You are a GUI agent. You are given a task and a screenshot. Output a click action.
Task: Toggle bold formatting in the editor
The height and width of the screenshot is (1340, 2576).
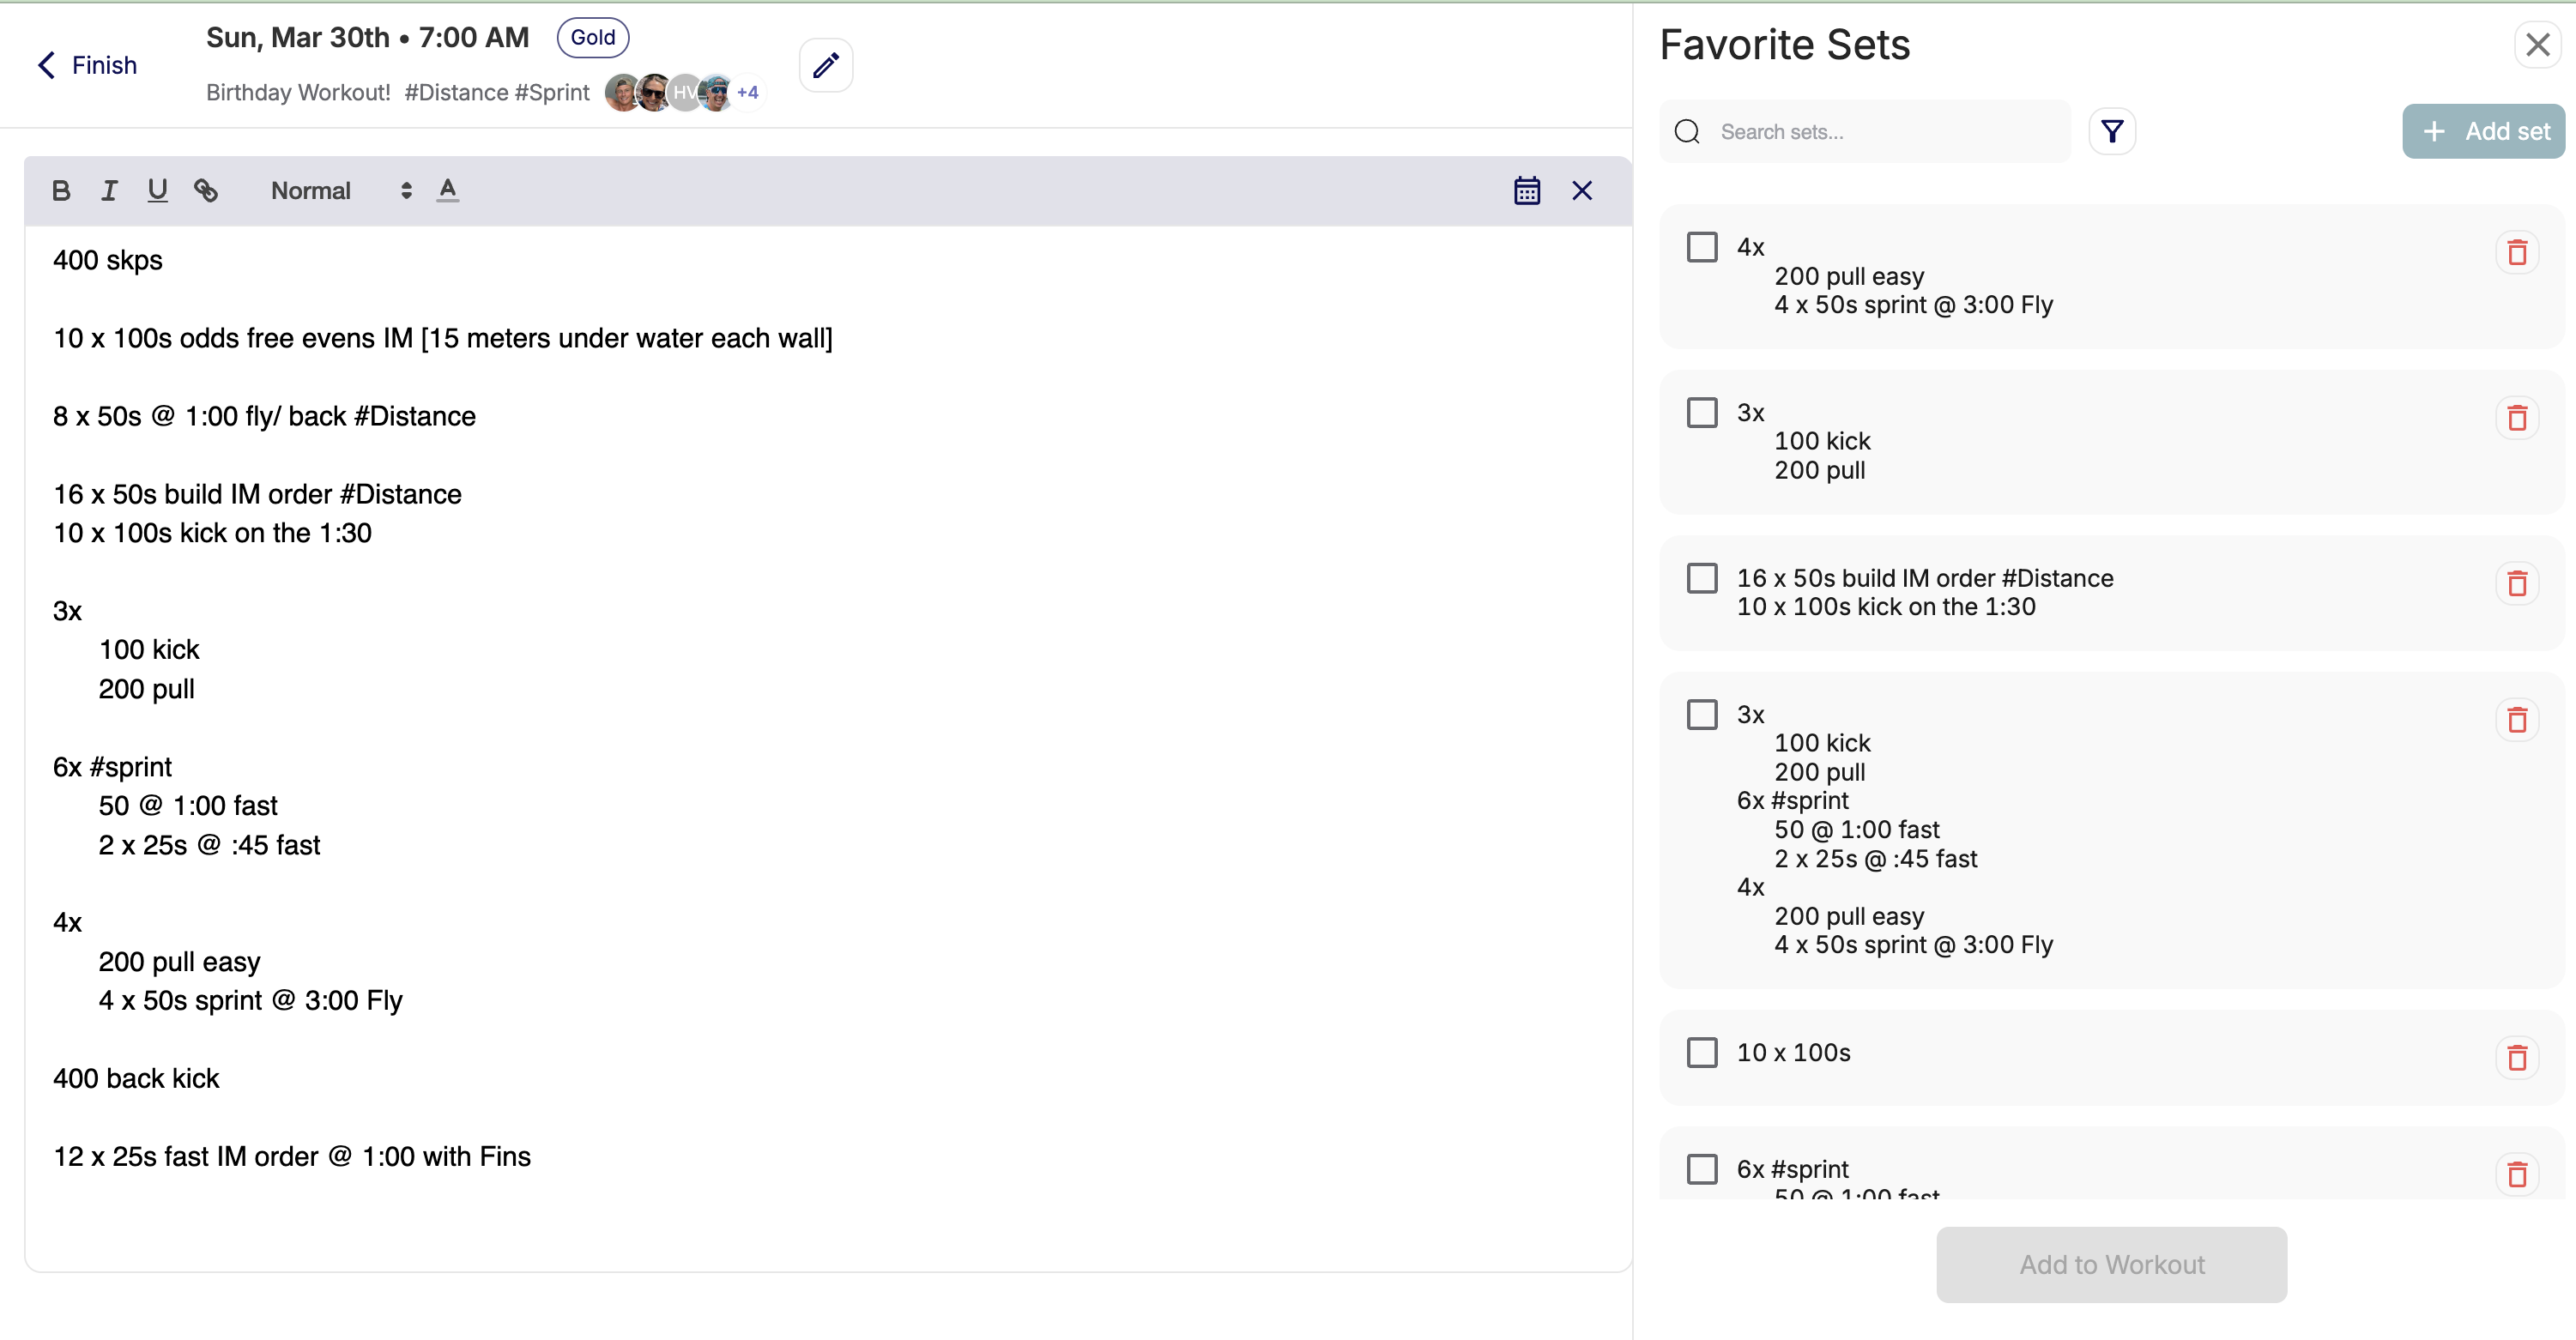click(61, 191)
